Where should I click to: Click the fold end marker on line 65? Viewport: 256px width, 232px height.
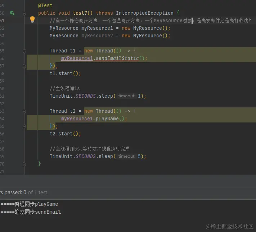point(24,126)
